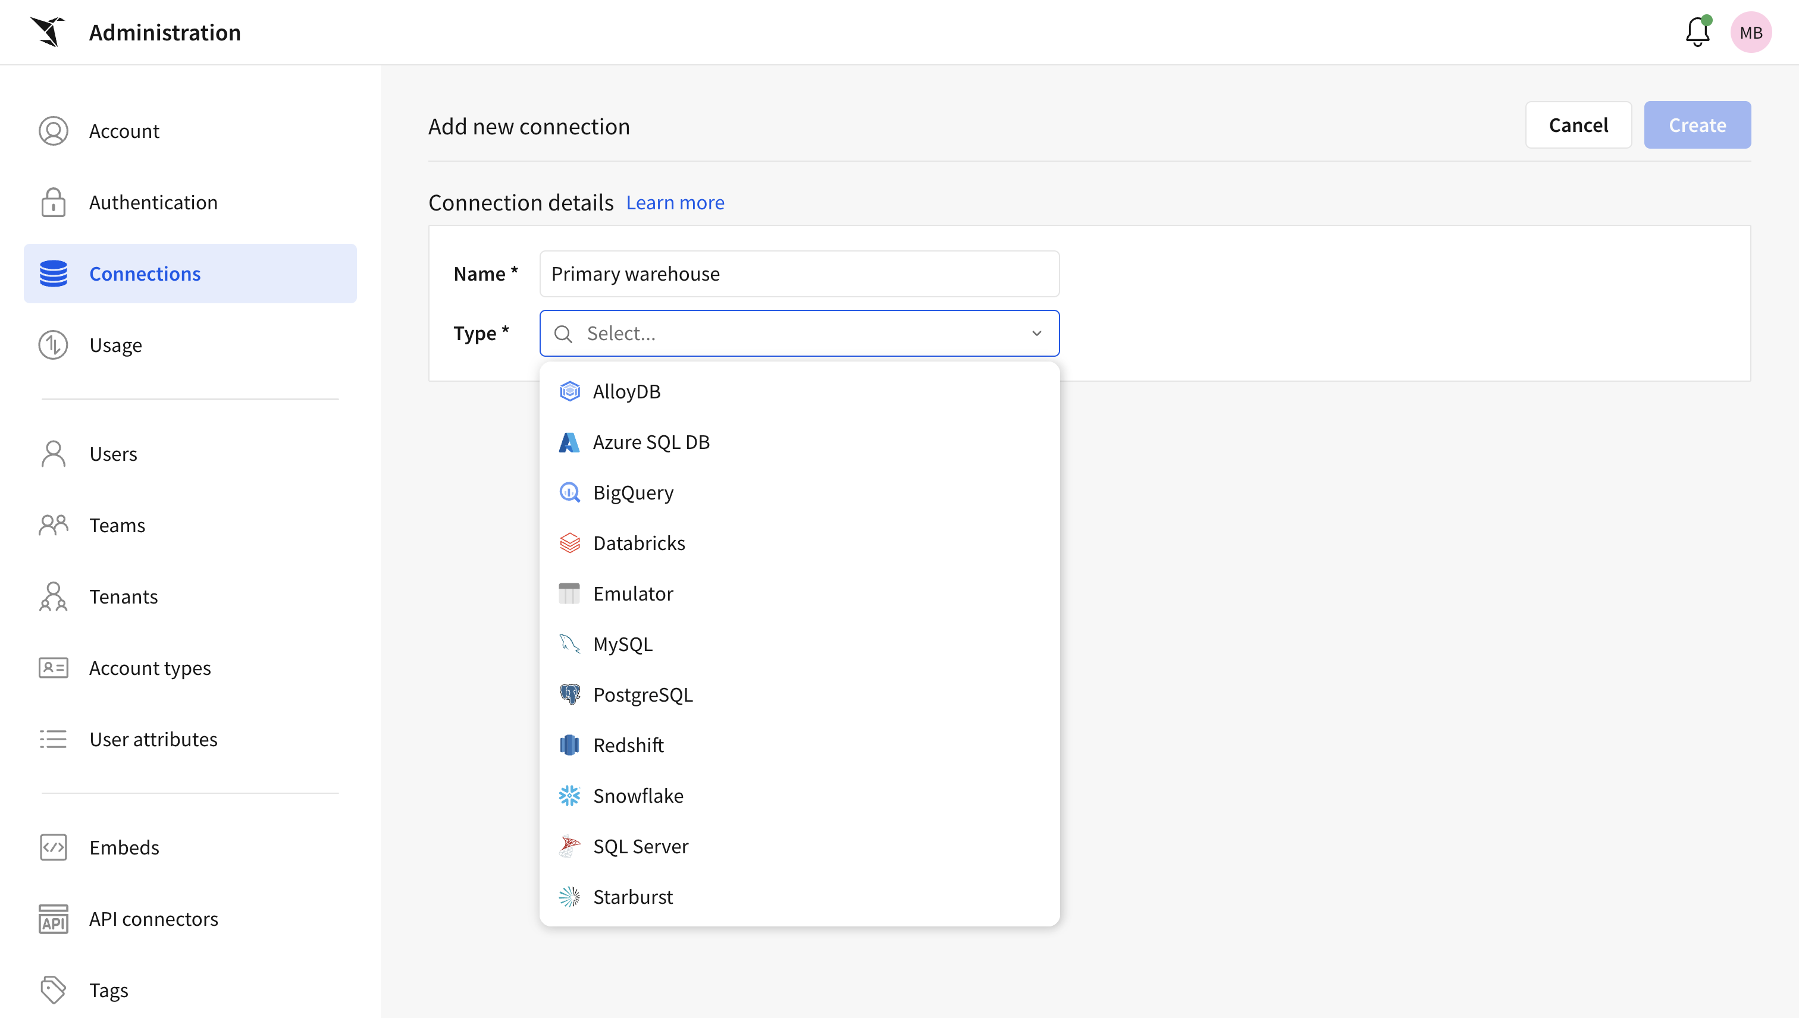Image resolution: width=1799 pixels, height=1018 pixels.
Task: Select Databricks connection type
Action: tap(638, 543)
